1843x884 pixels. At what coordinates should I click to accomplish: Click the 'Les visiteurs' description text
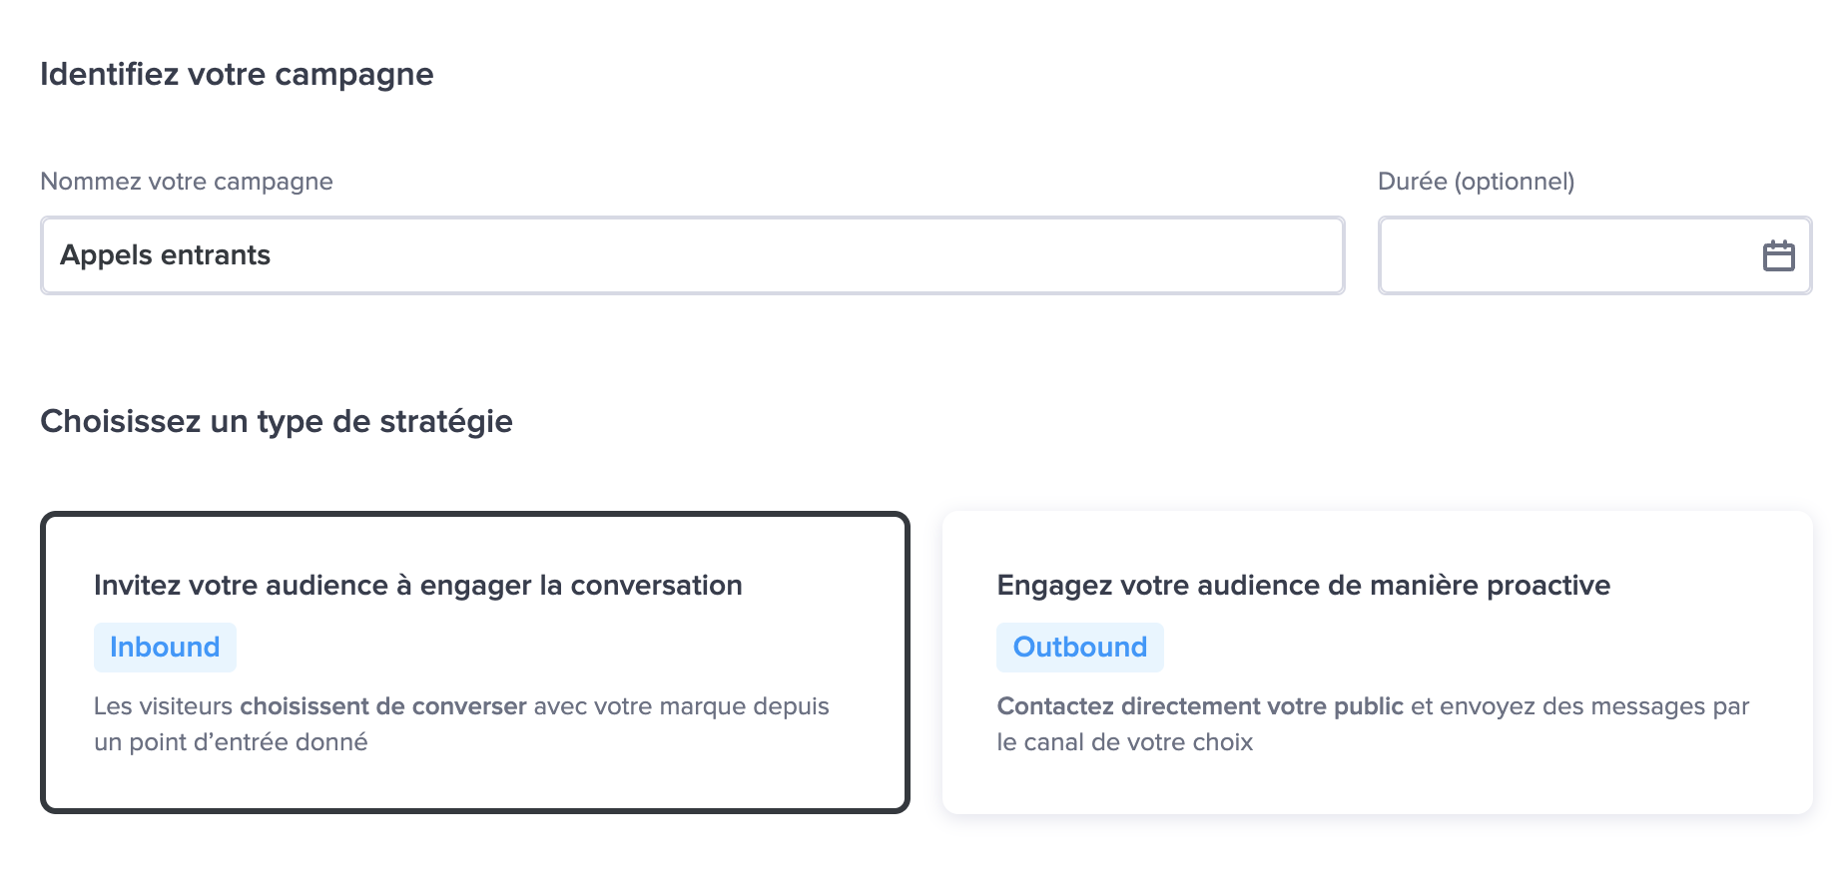tap(163, 706)
